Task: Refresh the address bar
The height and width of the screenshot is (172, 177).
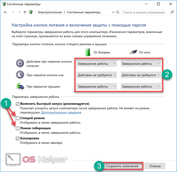Action: (x=118, y=12)
